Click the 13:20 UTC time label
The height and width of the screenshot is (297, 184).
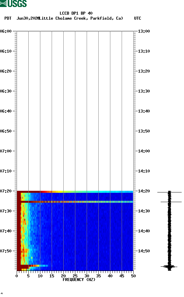[x=144, y=71]
